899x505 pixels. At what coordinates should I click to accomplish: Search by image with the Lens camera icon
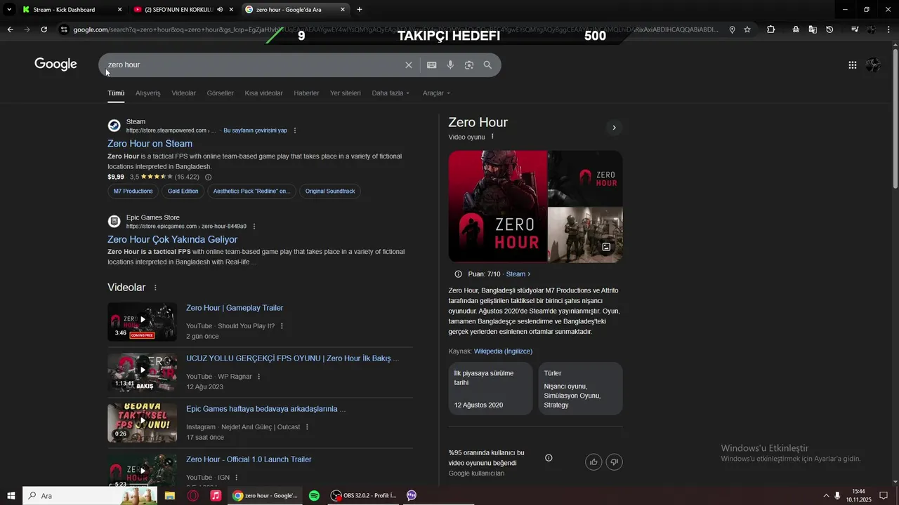coord(468,65)
